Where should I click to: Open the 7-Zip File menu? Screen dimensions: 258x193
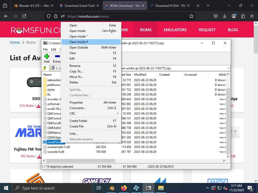coord(45,50)
